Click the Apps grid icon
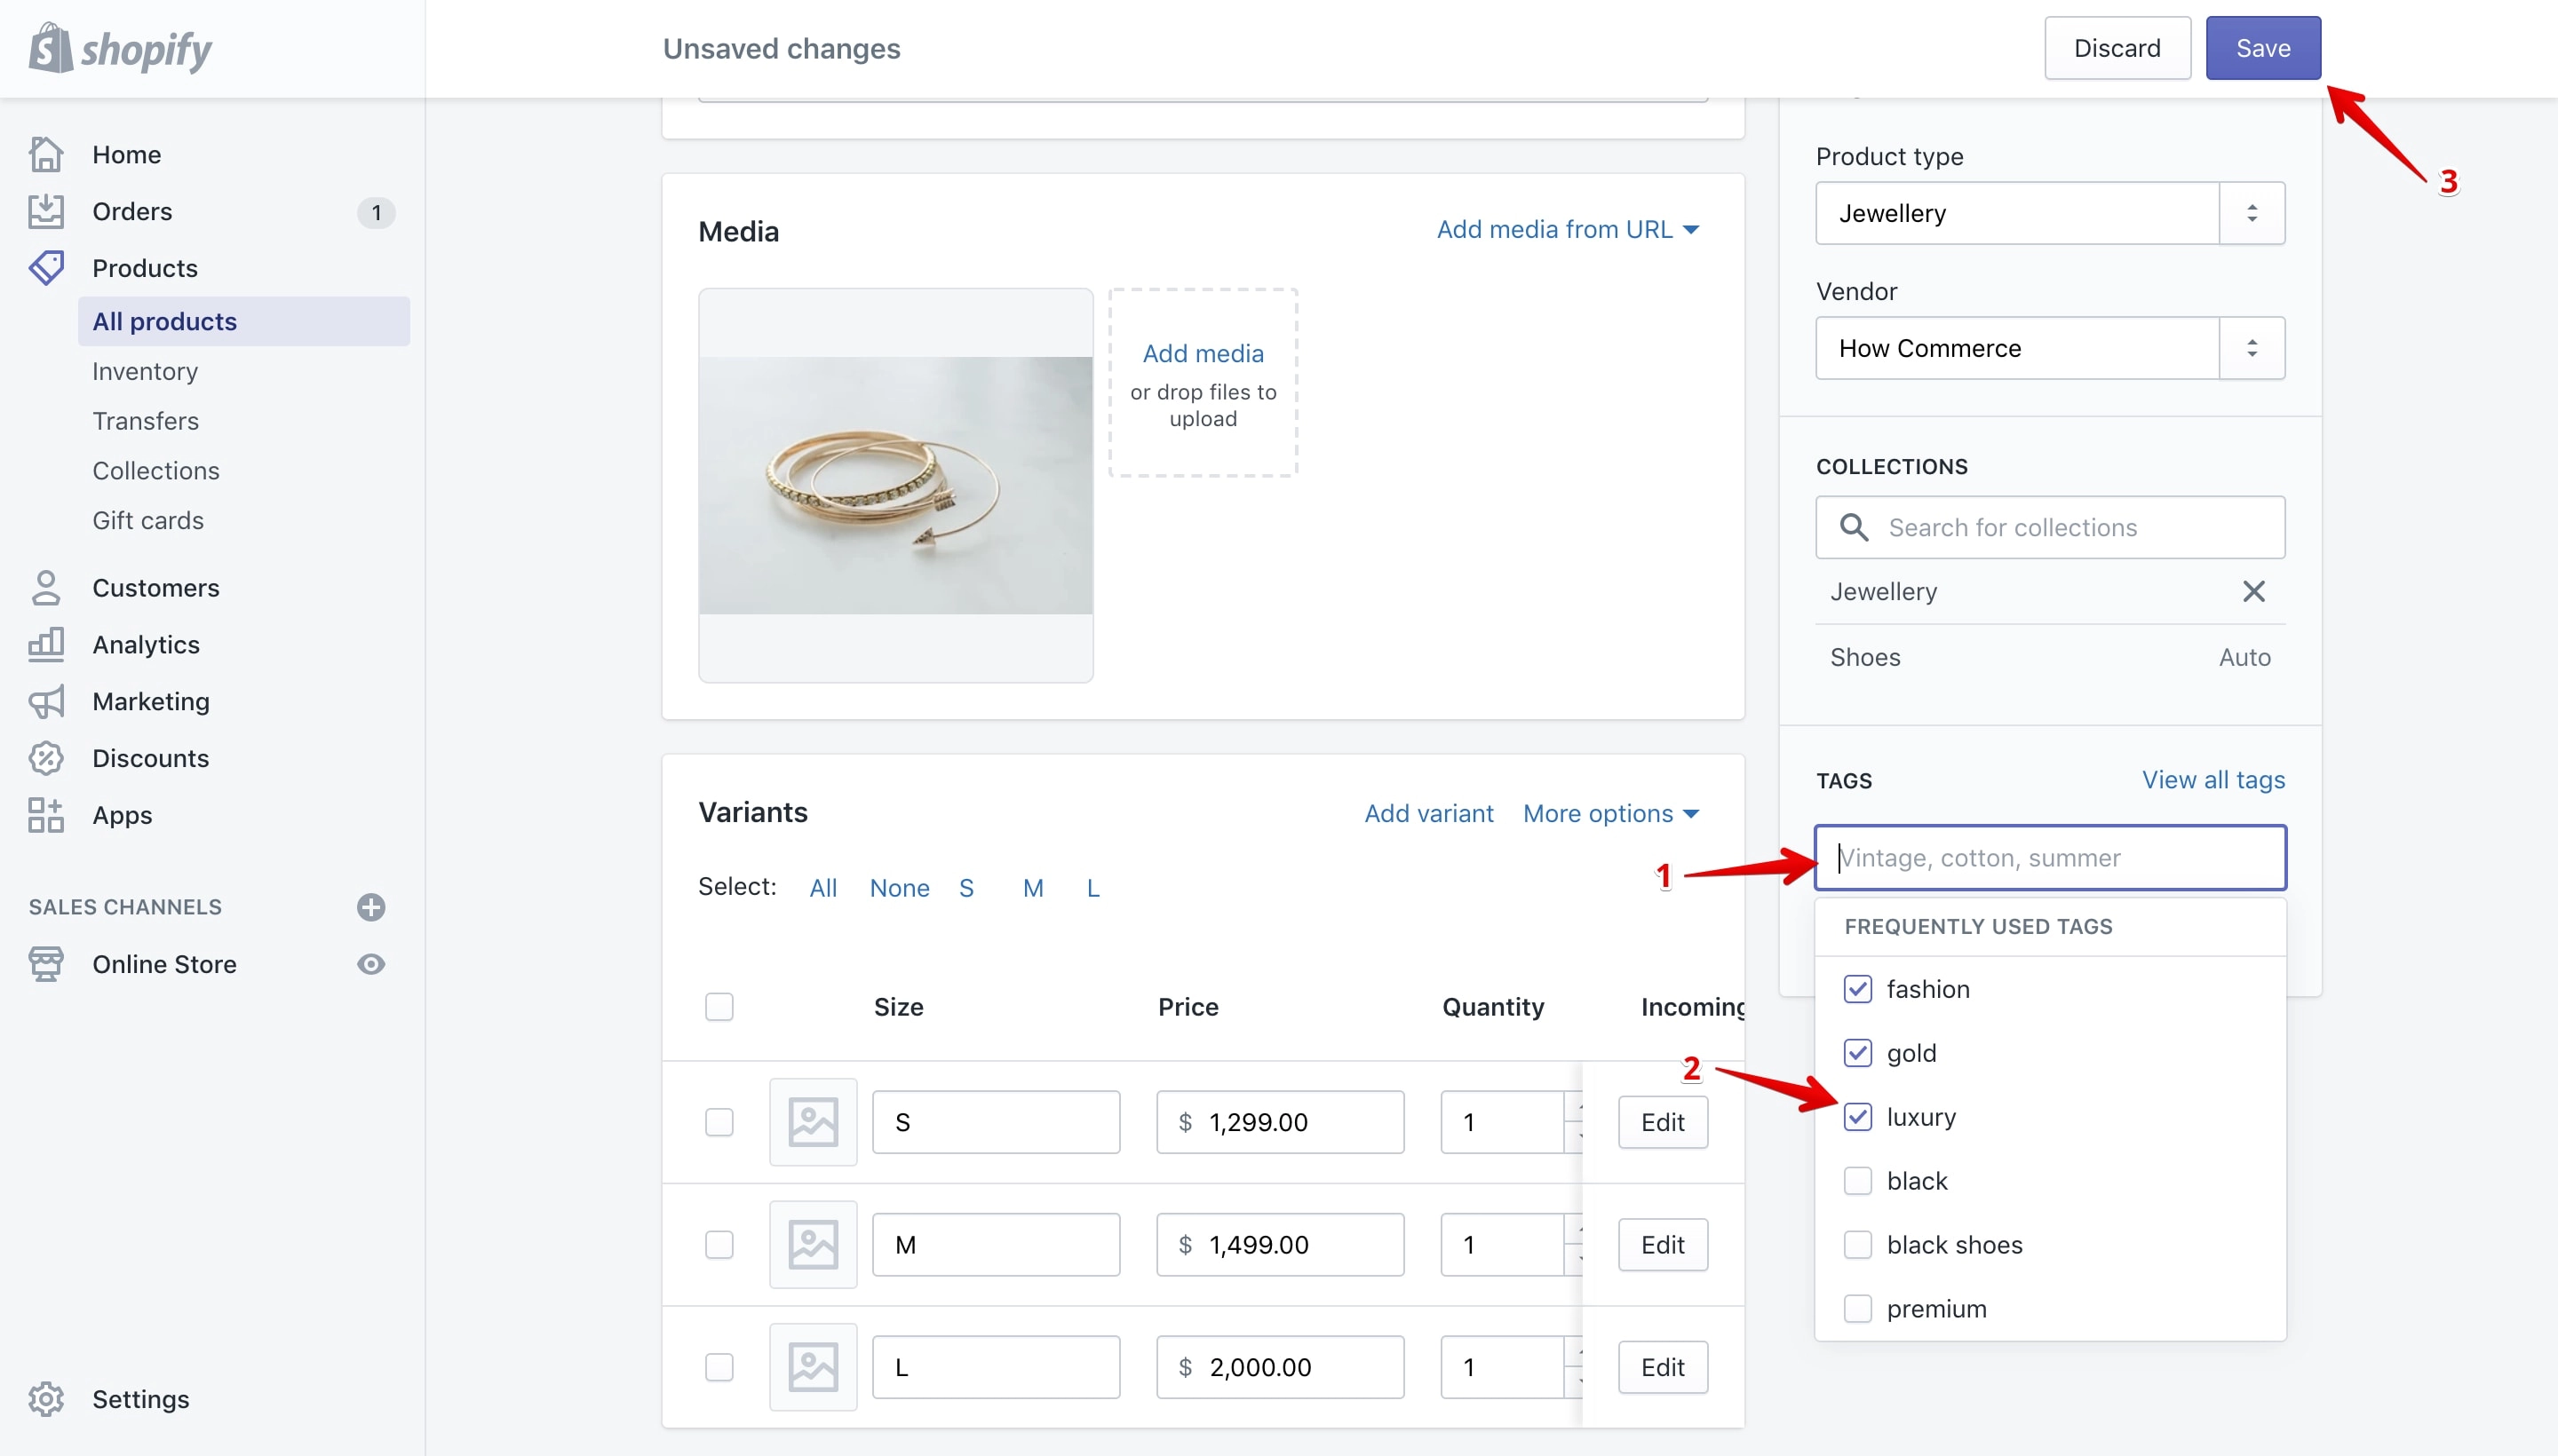 coord(46,815)
